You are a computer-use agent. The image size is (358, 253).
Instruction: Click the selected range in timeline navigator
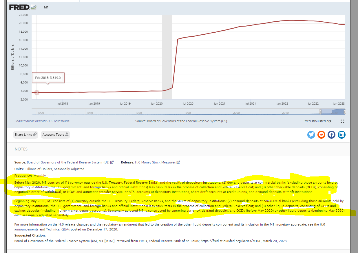pos(333,111)
